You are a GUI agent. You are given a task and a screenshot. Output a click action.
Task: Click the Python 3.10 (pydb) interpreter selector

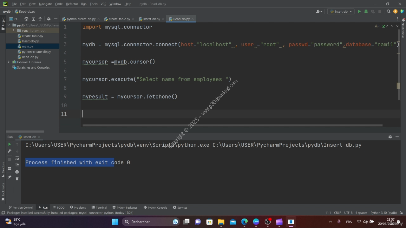pyautogui.click(x=383, y=213)
